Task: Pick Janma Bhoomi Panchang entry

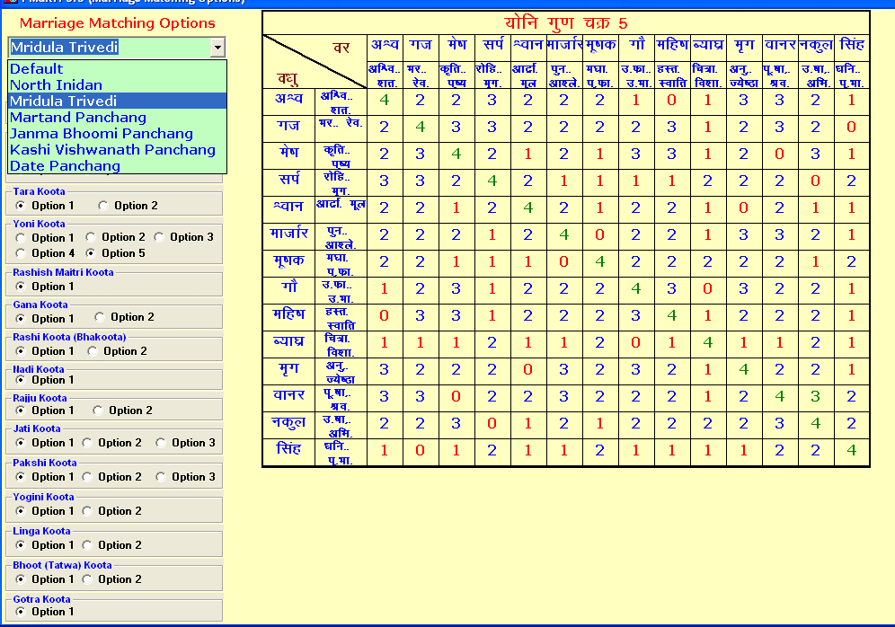Action: coord(101,134)
